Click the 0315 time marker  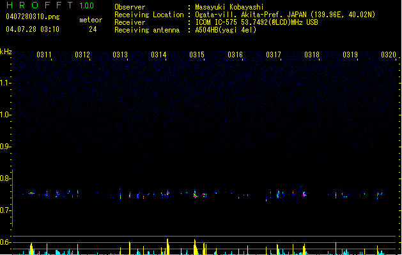pyautogui.click(x=197, y=54)
